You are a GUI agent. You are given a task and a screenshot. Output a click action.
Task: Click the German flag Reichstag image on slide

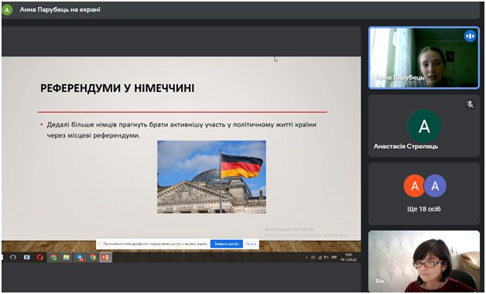pyautogui.click(x=211, y=177)
